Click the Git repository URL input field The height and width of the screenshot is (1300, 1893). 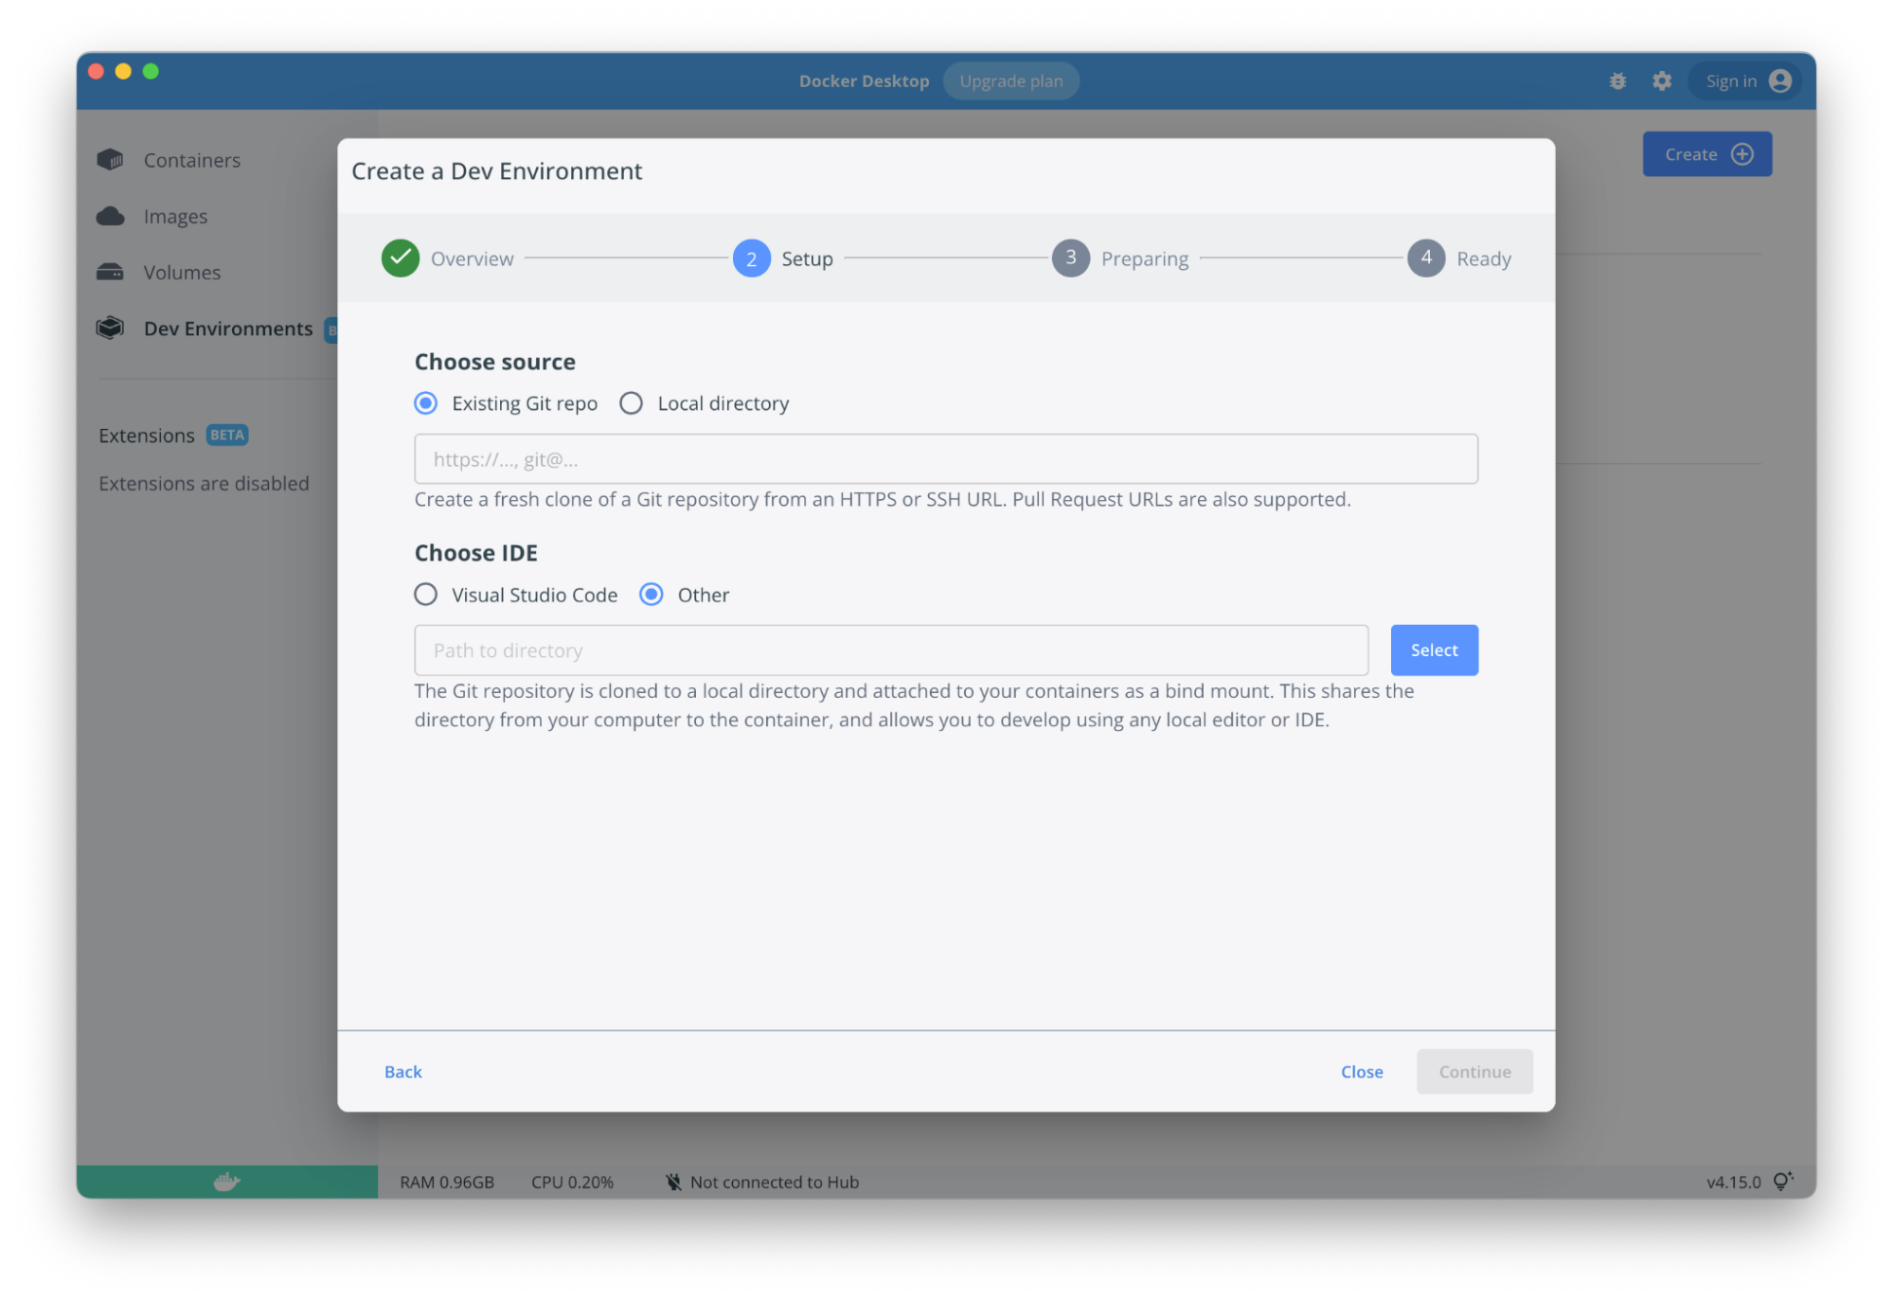click(945, 458)
